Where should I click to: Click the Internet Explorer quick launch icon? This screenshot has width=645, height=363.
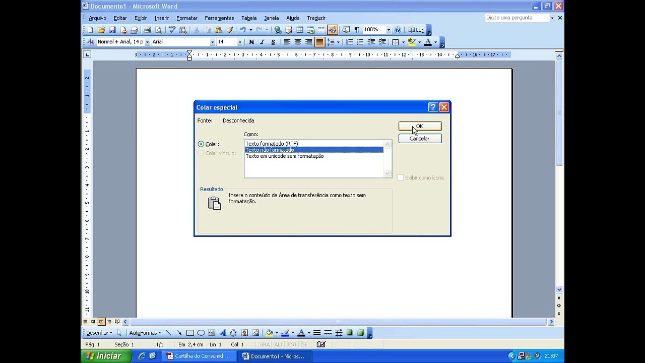[x=142, y=356]
